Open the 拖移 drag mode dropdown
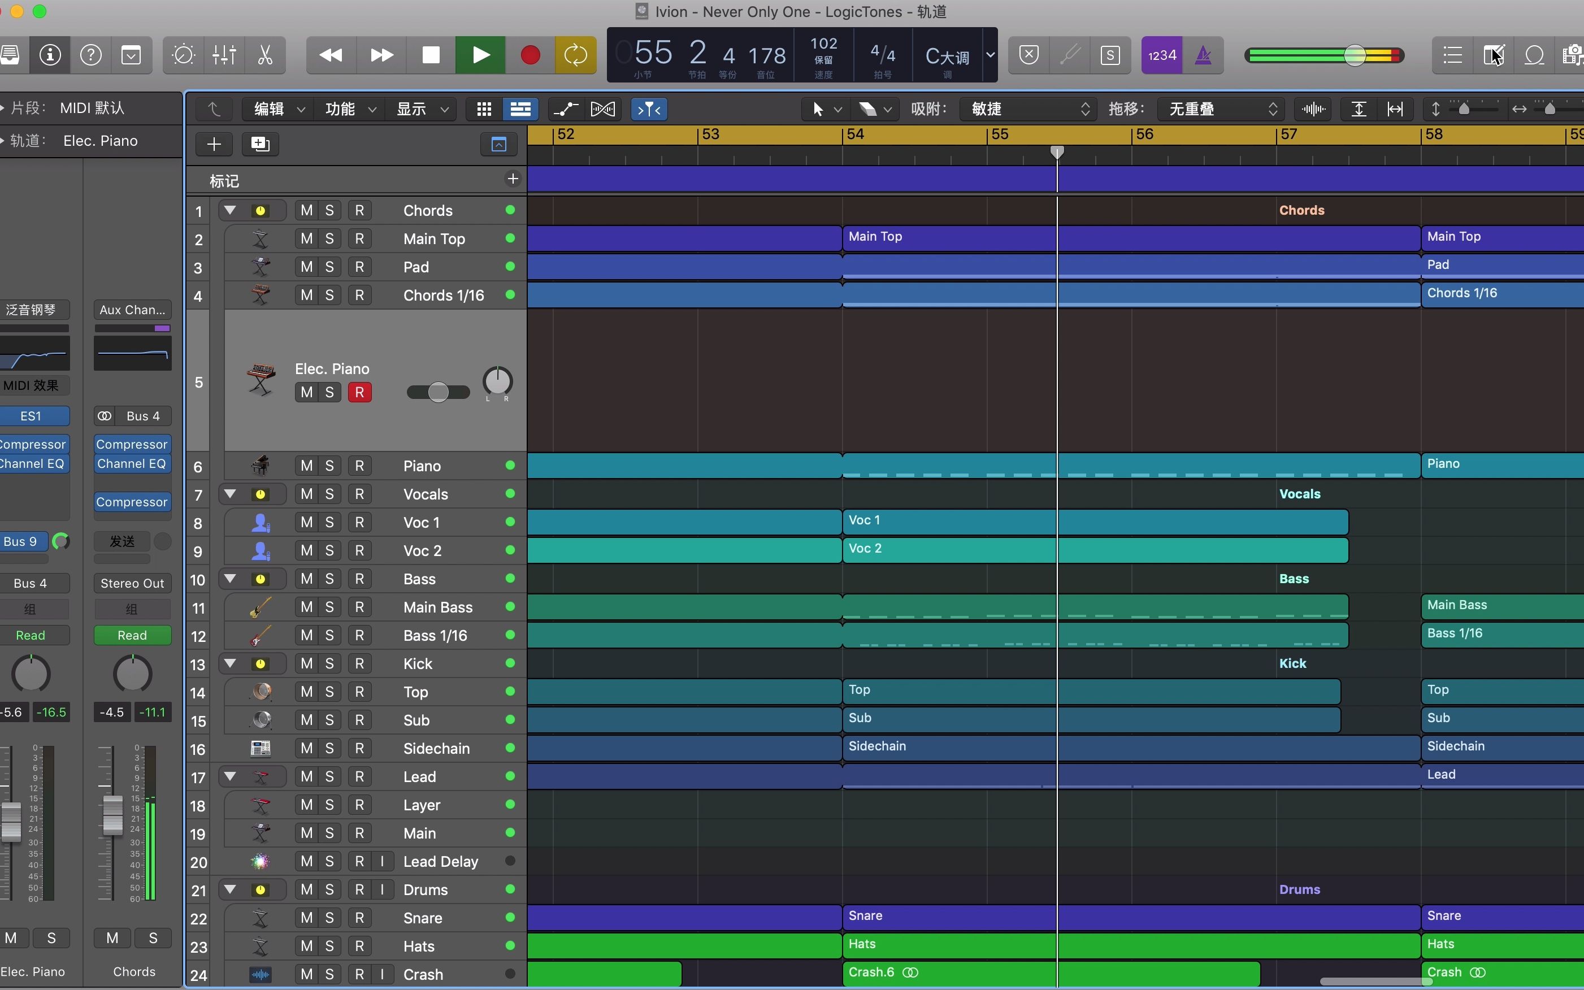The width and height of the screenshot is (1584, 990). tap(1221, 108)
